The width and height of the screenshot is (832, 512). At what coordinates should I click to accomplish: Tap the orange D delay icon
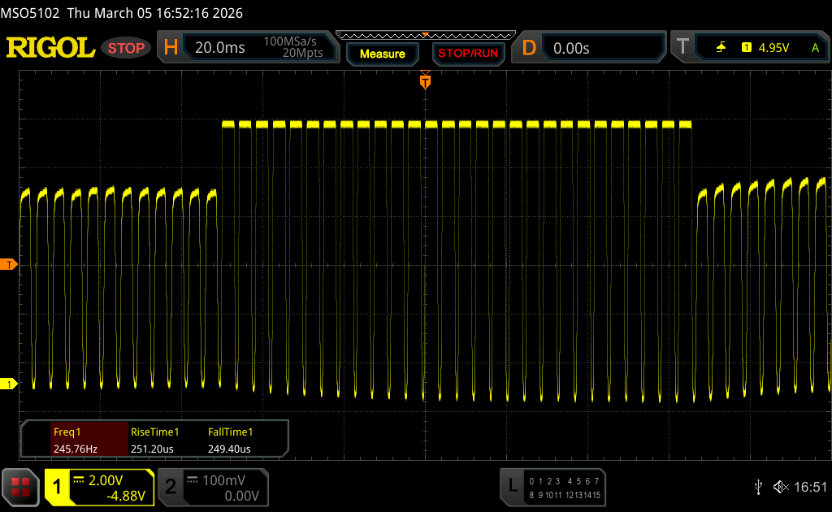tap(529, 48)
